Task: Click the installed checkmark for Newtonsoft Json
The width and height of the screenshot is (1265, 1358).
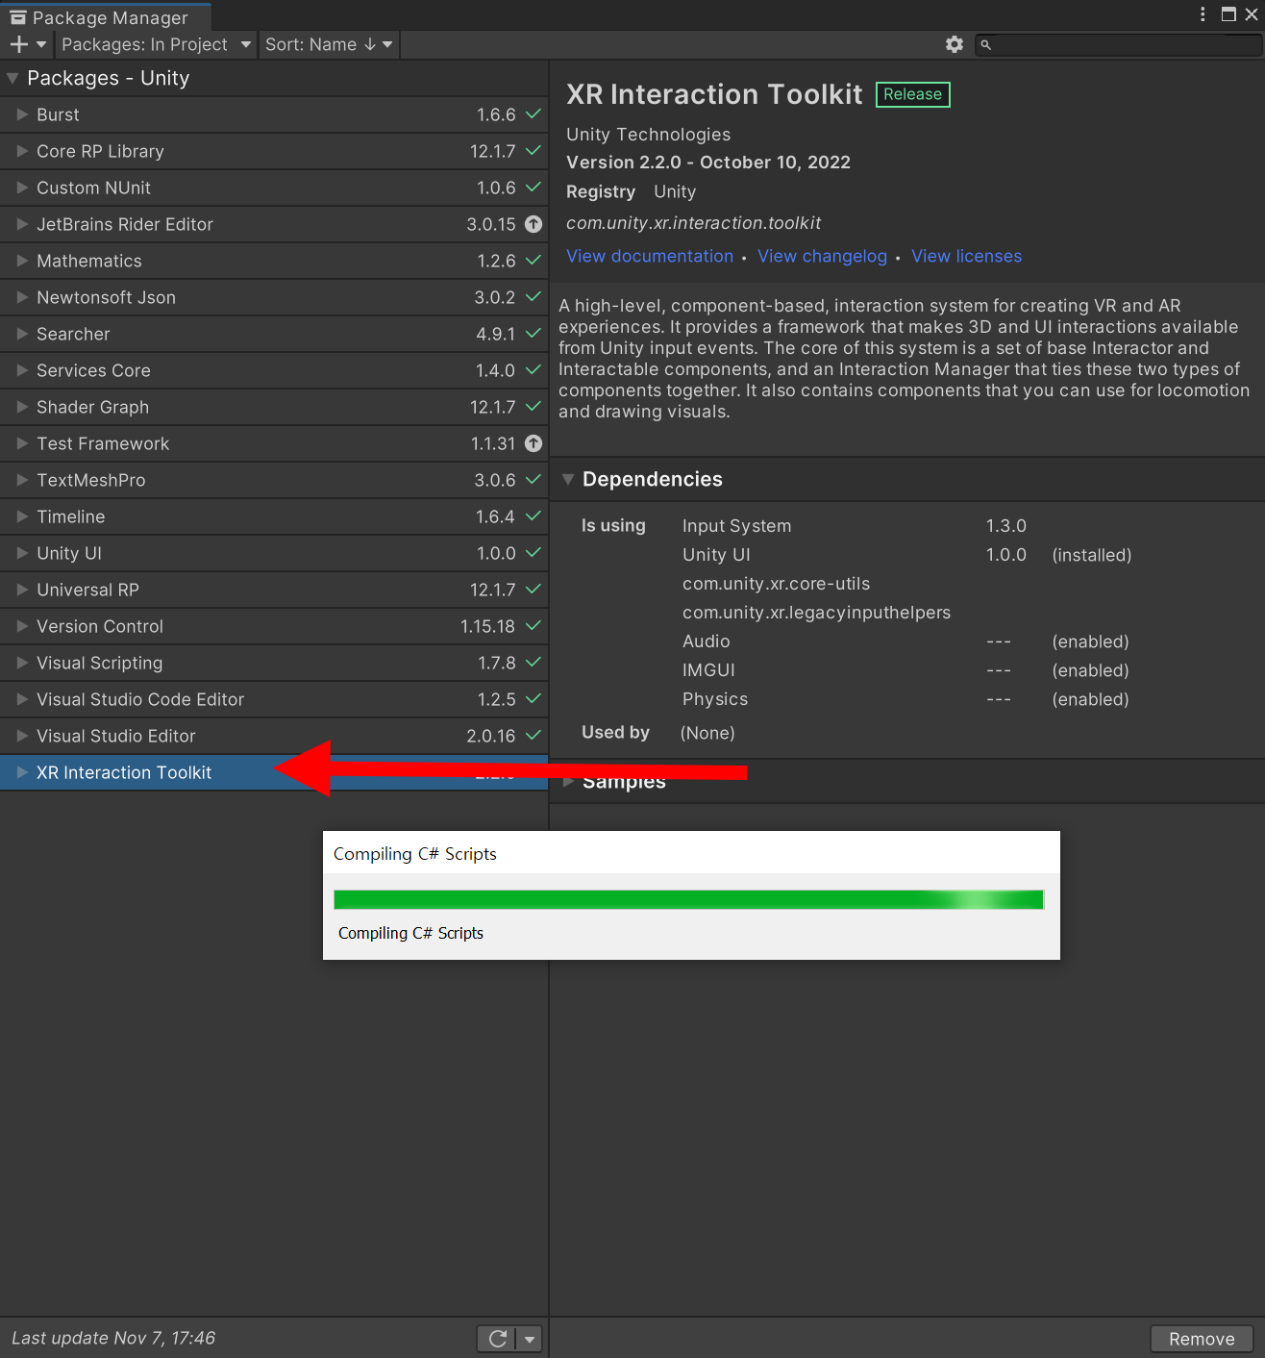Action: point(533,297)
